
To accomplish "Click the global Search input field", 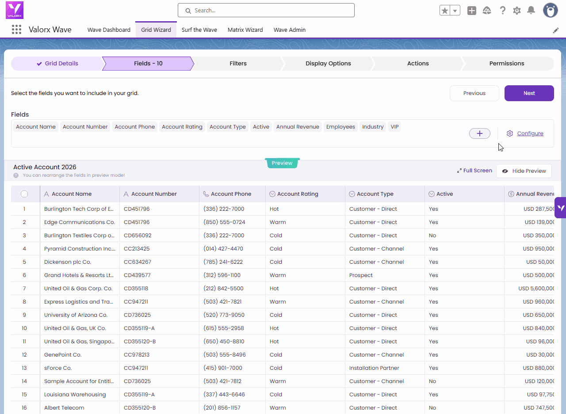I will click(266, 11).
